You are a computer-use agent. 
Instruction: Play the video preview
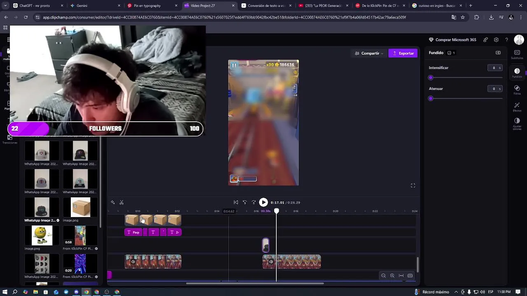(263, 202)
